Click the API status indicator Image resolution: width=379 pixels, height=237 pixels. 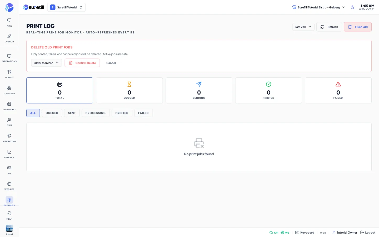point(274,233)
